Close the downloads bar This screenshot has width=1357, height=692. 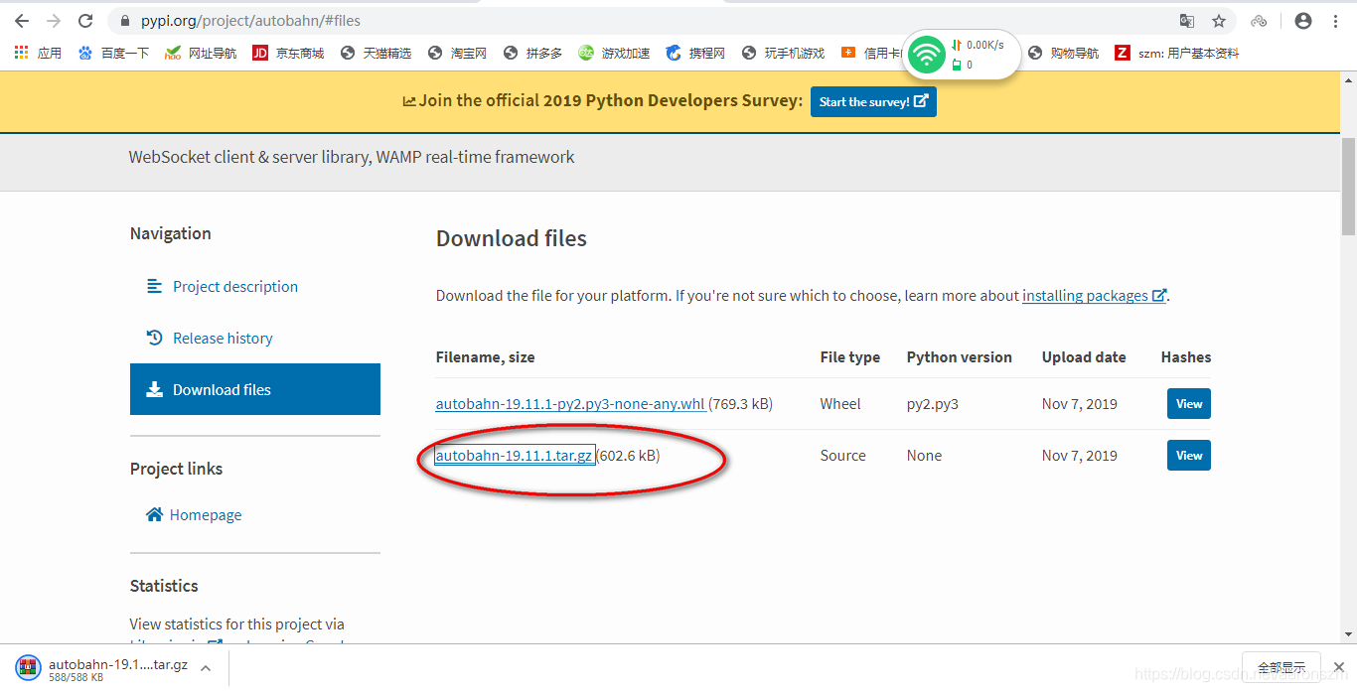1339,668
